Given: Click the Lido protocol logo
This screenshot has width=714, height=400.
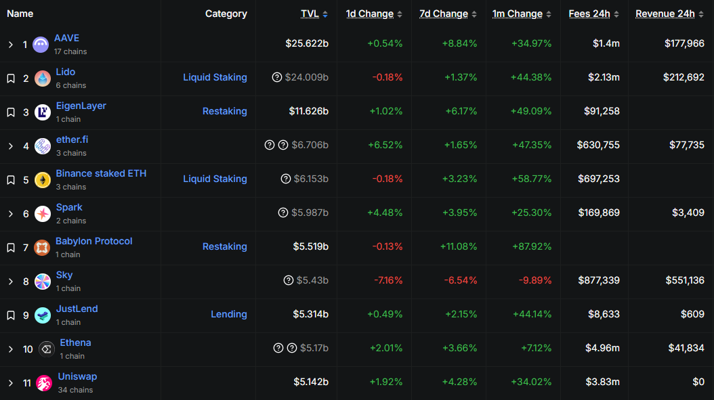Looking at the screenshot, I should tap(43, 79).
